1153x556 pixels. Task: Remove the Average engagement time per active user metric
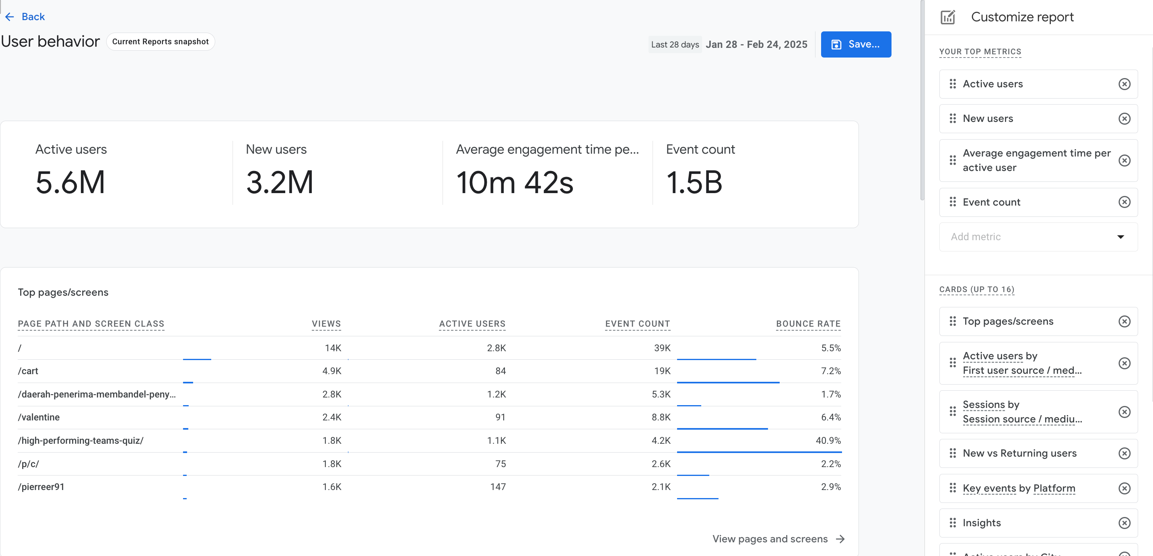(1125, 160)
